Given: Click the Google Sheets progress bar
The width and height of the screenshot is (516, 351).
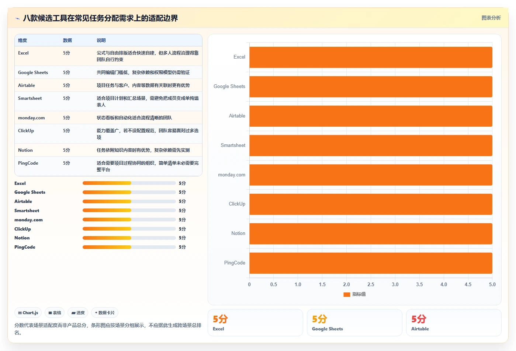Looking at the screenshot, I should [x=129, y=192].
